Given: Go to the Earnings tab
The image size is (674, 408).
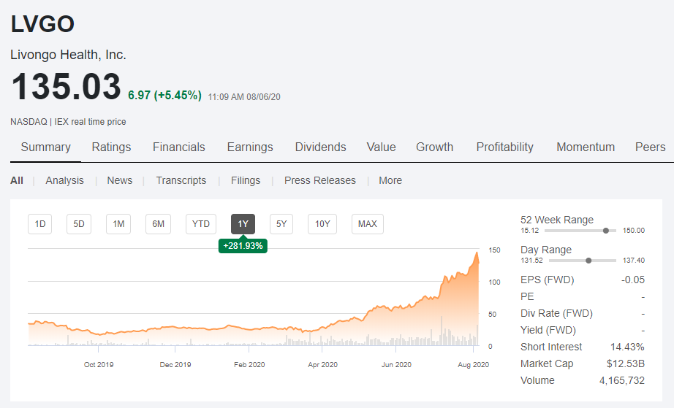Looking at the screenshot, I should (250, 147).
